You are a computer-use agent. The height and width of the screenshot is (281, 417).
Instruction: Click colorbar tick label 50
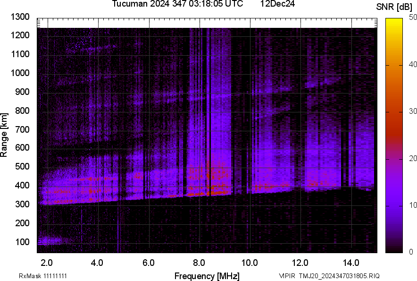(x=413, y=17)
